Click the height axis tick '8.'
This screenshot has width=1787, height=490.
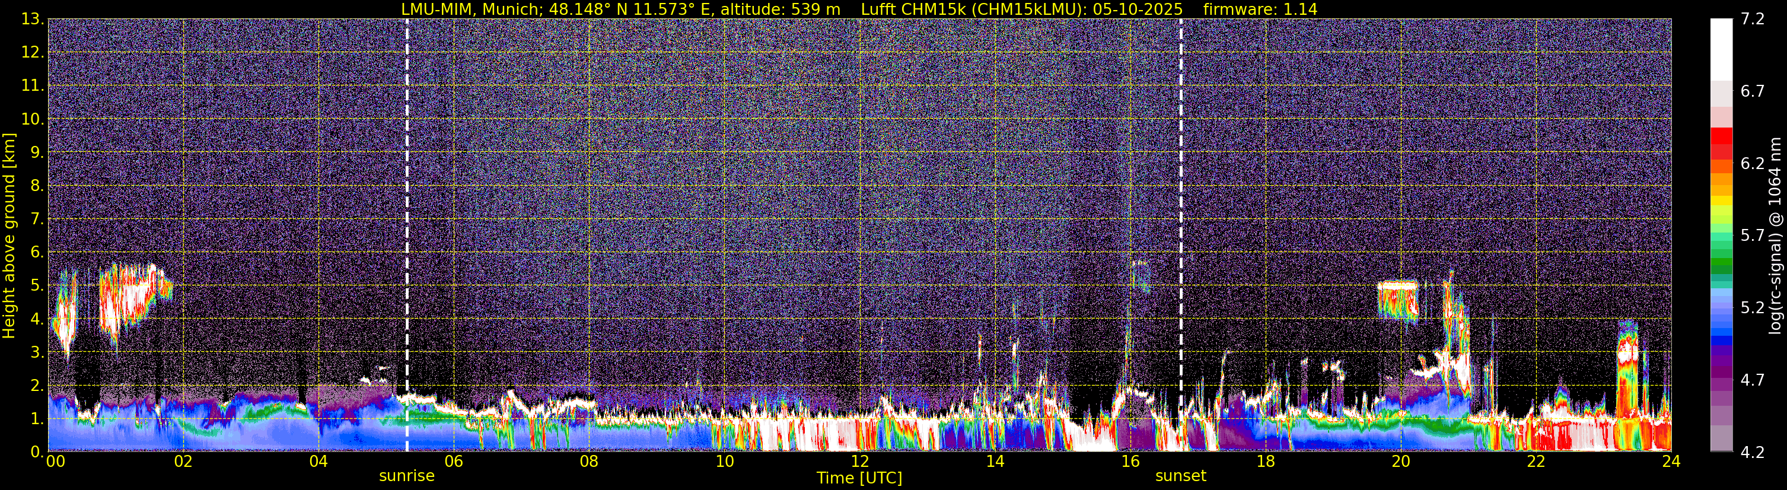tap(37, 186)
